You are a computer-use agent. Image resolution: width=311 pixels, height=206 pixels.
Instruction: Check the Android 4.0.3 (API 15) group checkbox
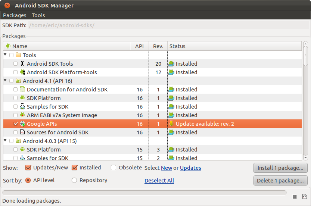click(x=11, y=141)
